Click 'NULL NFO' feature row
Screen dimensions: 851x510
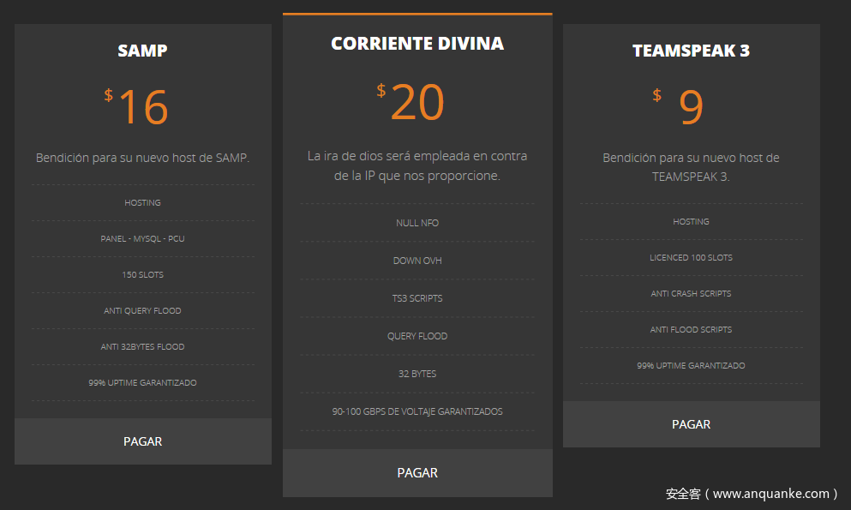(x=417, y=223)
